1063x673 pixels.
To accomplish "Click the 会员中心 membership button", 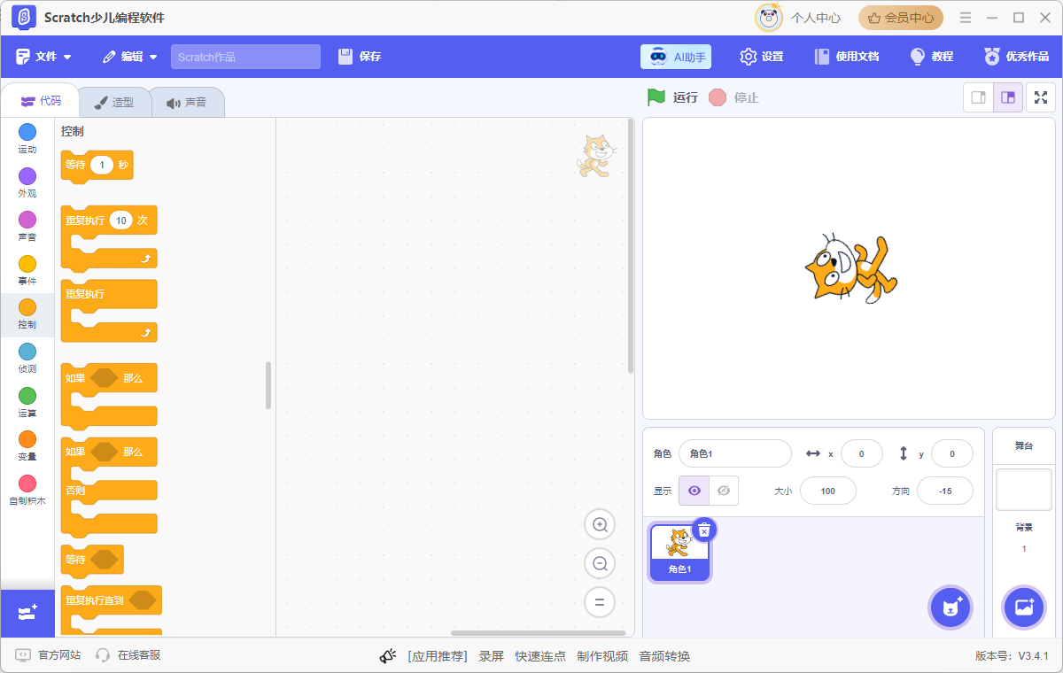I will coord(901,18).
